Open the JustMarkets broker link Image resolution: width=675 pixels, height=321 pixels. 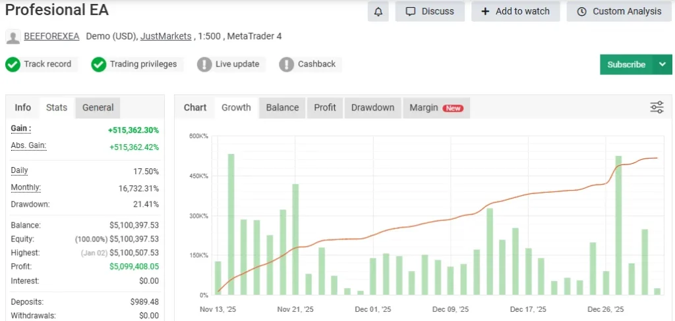pyautogui.click(x=165, y=37)
